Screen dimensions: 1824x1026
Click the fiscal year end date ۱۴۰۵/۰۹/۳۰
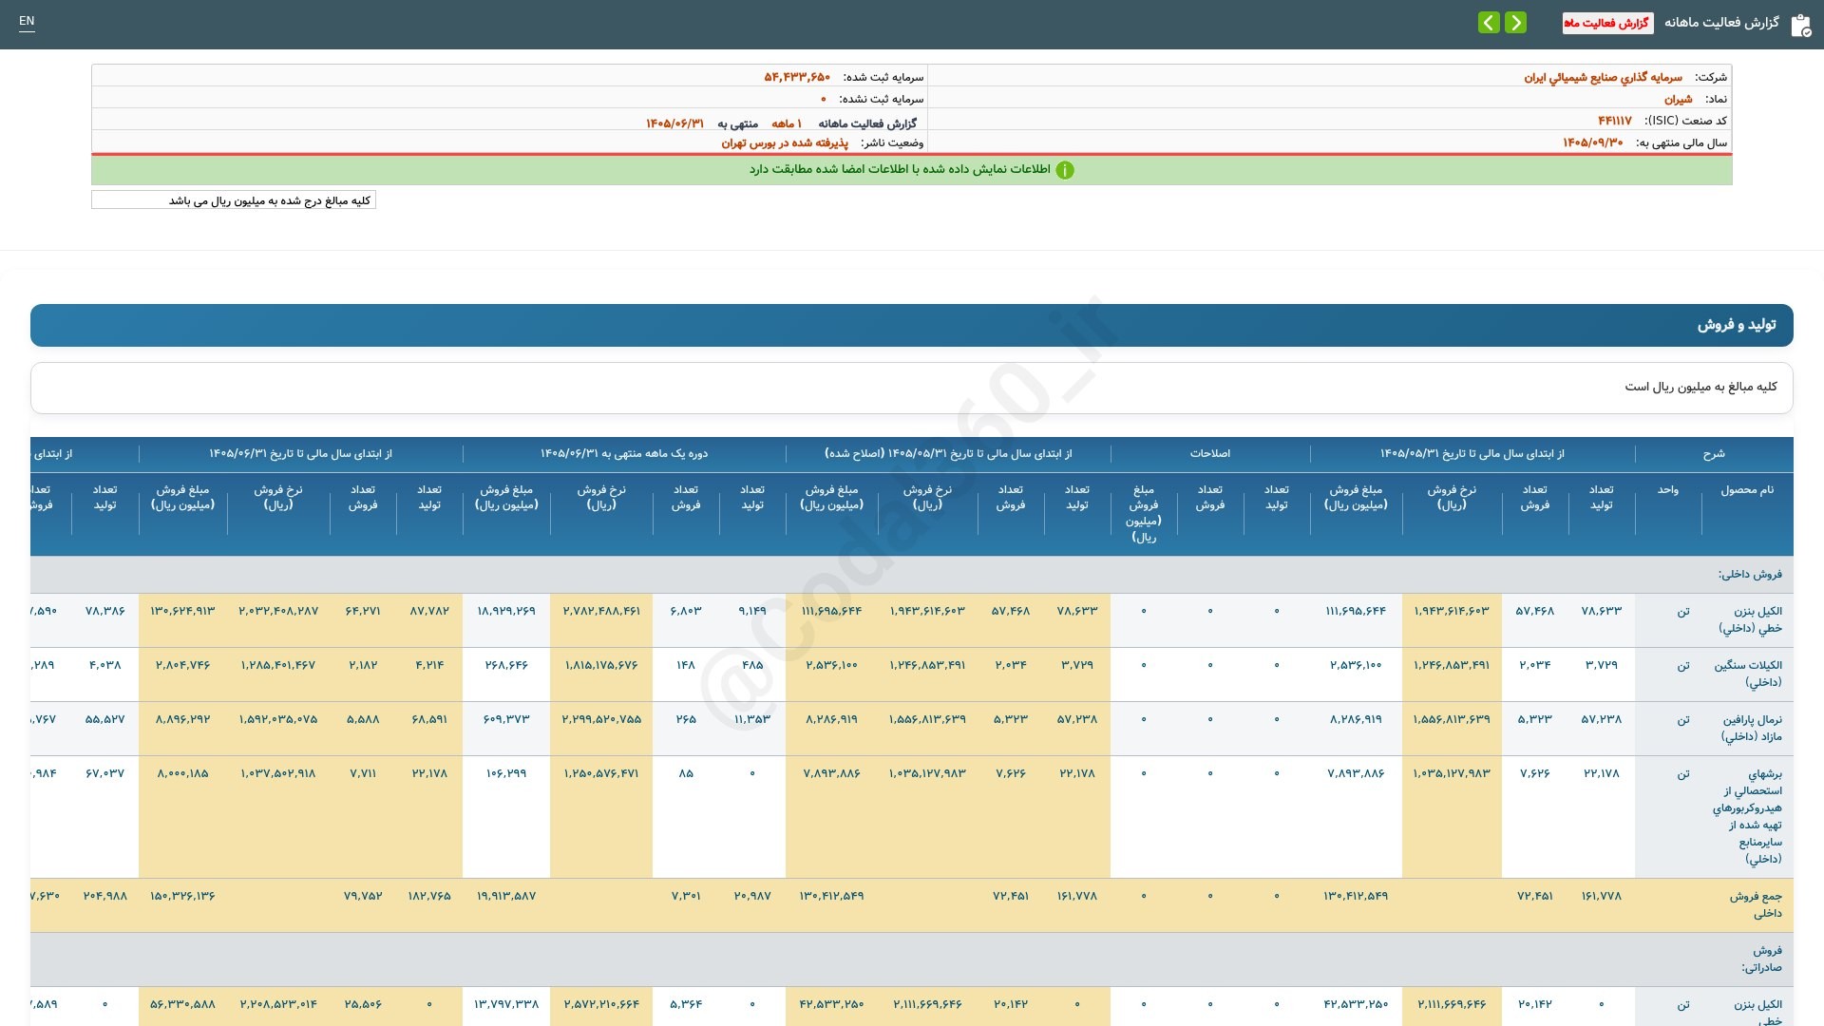[1592, 142]
